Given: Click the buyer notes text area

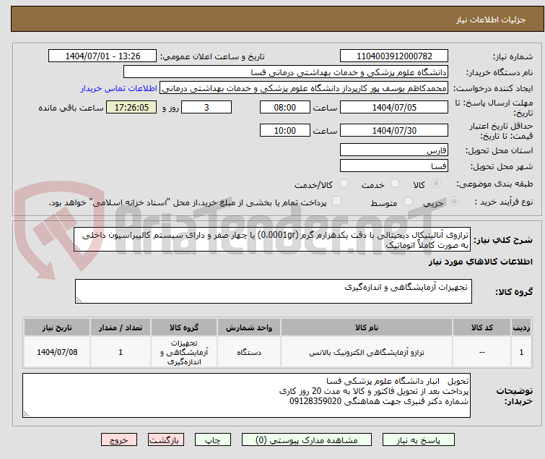Looking at the screenshot, I should [x=246, y=395].
